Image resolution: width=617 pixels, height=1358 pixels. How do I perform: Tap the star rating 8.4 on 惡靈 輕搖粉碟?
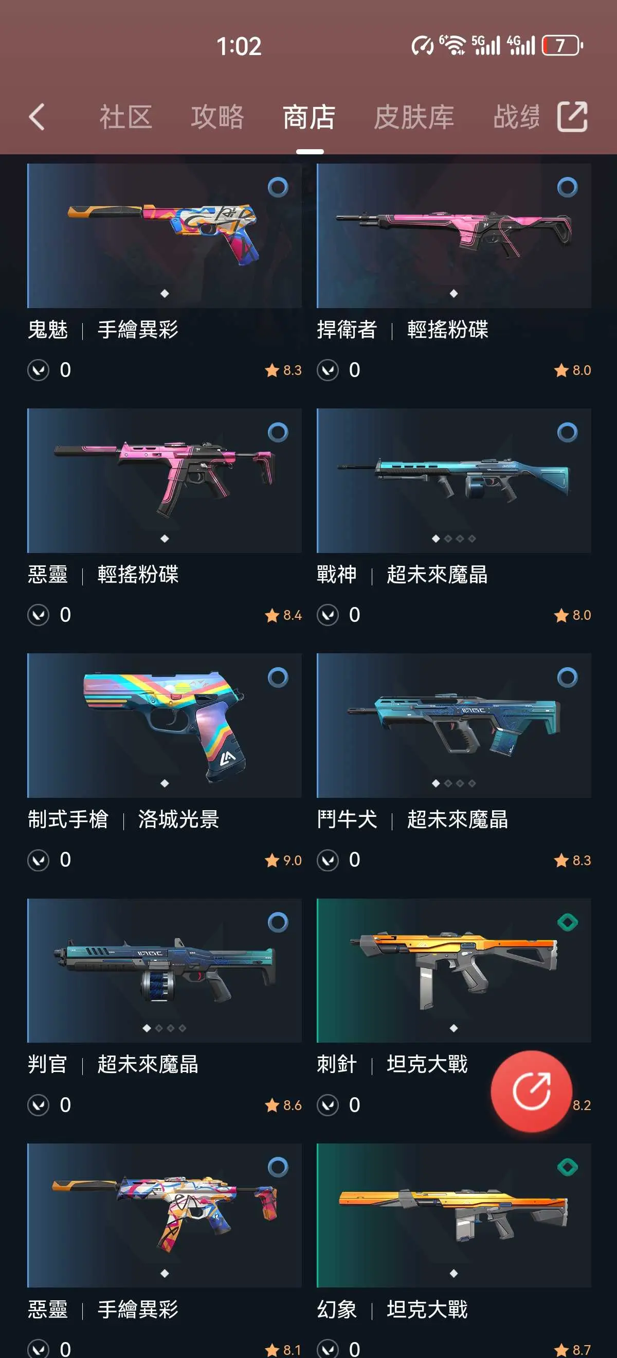tap(283, 615)
